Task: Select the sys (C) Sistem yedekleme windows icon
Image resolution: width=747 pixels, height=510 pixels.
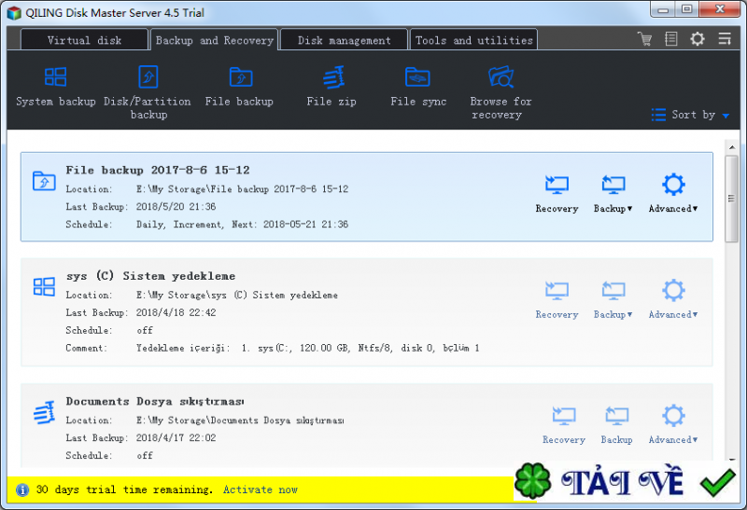Action: pos(44,287)
